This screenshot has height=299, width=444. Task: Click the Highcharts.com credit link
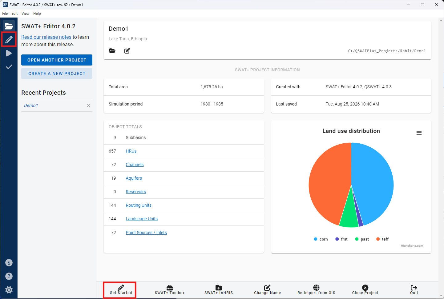[412, 246]
